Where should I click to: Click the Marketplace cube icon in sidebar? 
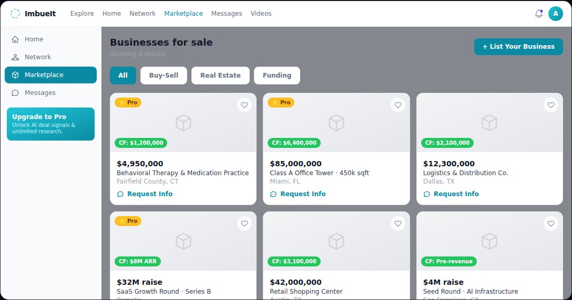15,75
